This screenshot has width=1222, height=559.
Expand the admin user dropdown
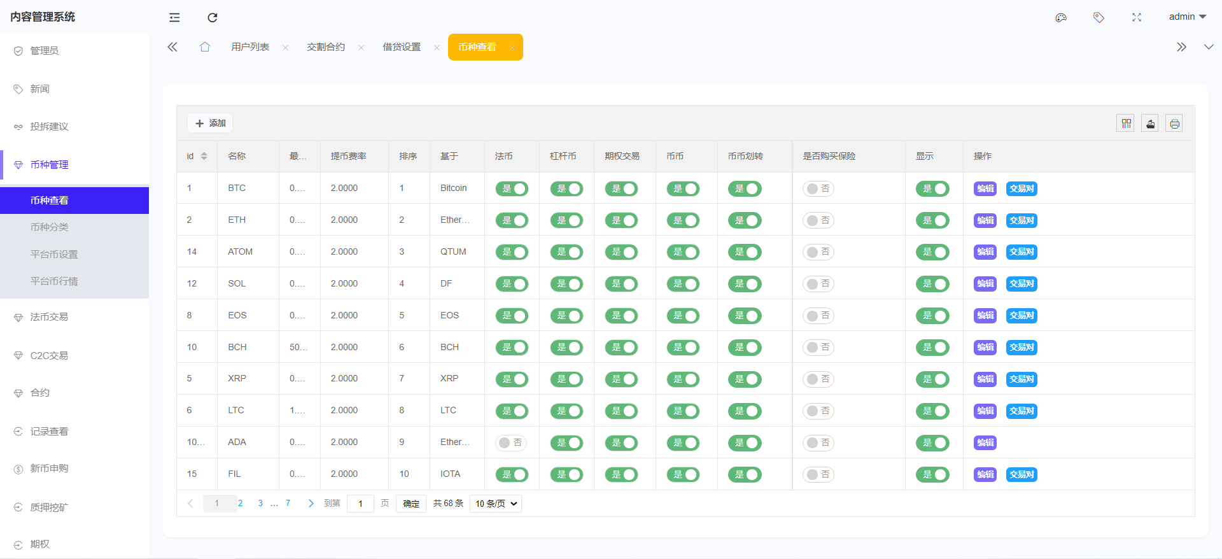pyautogui.click(x=1187, y=17)
